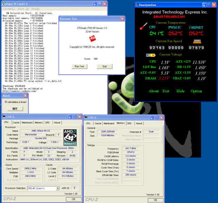Click OK in right CPU-Z Memory window
Viewport: 218px width, 203px height.
(x=155, y=200)
